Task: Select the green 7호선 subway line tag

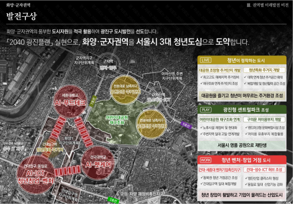Action: coord(93,101)
